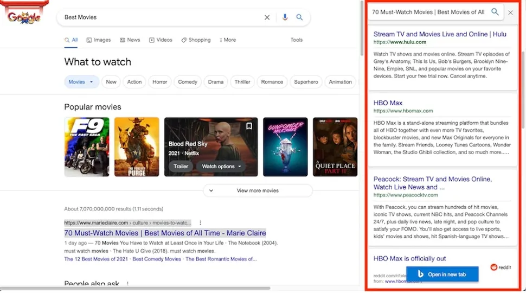Screen dimensions: 526x293
Task: Filter by the Action genre chip
Action: tap(134, 82)
